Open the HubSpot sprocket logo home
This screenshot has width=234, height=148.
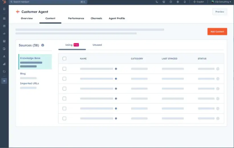pyautogui.click(x=4, y=2)
